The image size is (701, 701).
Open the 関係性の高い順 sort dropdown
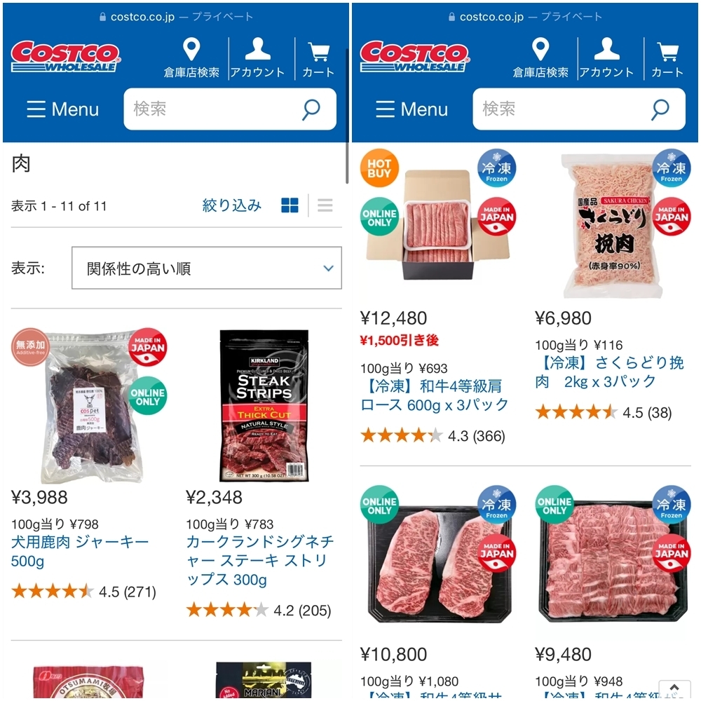(207, 268)
